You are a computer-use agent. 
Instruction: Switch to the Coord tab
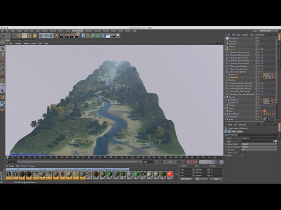(x=234, y=132)
